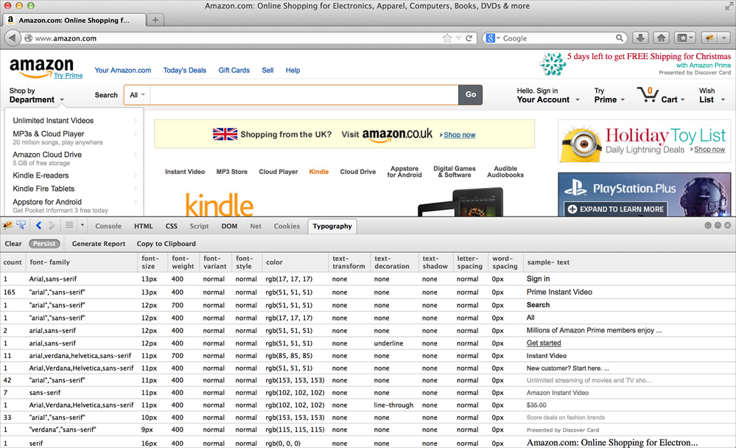The image size is (736, 448).
Task: Reload the page using the refresh icon
Action: click(x=469, y=38)
